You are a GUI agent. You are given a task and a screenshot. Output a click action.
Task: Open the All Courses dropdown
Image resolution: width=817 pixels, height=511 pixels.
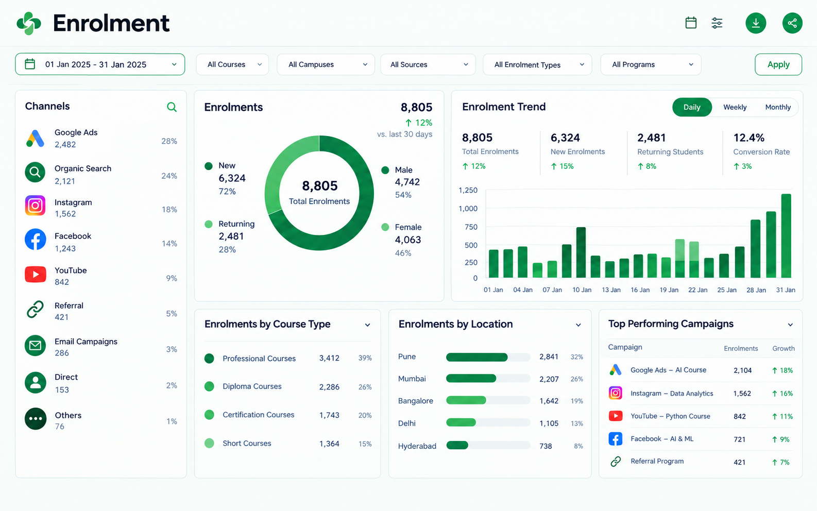pyautogui.click(x=232, y=64)
